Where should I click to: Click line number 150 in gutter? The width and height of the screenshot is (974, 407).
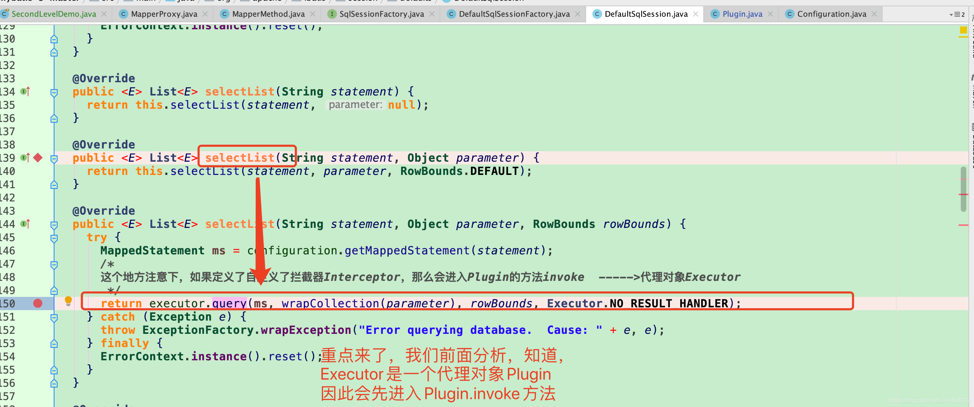8,303
